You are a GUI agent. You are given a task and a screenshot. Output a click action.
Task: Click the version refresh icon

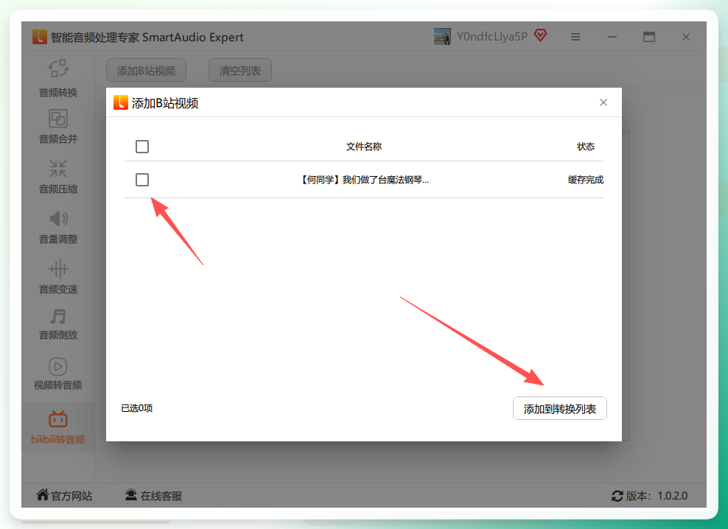[617, 496]
